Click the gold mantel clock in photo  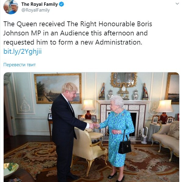[x=123, y=92]
